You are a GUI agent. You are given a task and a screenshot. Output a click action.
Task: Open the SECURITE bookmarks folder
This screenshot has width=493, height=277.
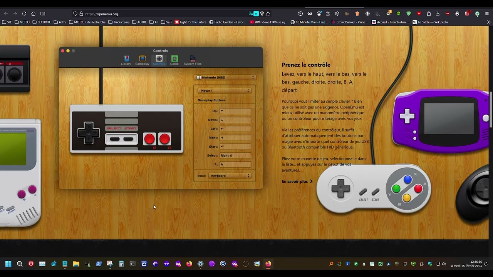42,22
